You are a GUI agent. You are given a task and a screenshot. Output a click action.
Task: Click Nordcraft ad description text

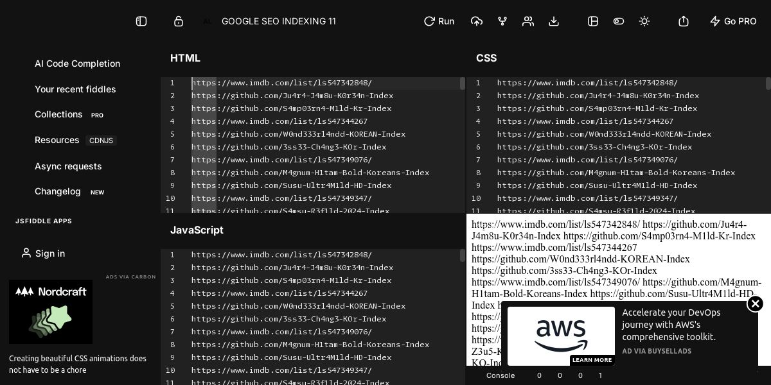[x=78, y=364]
